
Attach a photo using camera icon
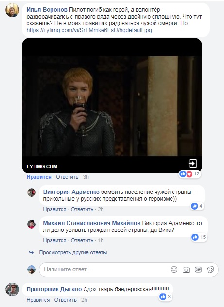tap(186, 270)
